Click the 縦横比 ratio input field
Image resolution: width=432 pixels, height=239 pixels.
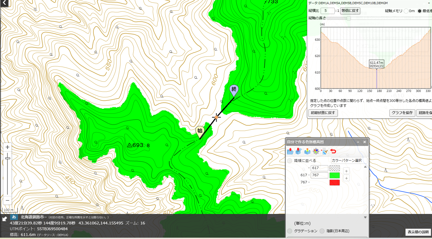click(x=328, y=11)
